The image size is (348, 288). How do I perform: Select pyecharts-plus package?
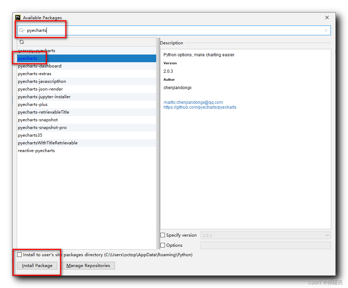[x=87, y=105]
